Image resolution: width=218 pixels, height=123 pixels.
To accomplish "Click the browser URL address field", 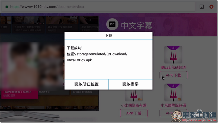I will 100,6.
